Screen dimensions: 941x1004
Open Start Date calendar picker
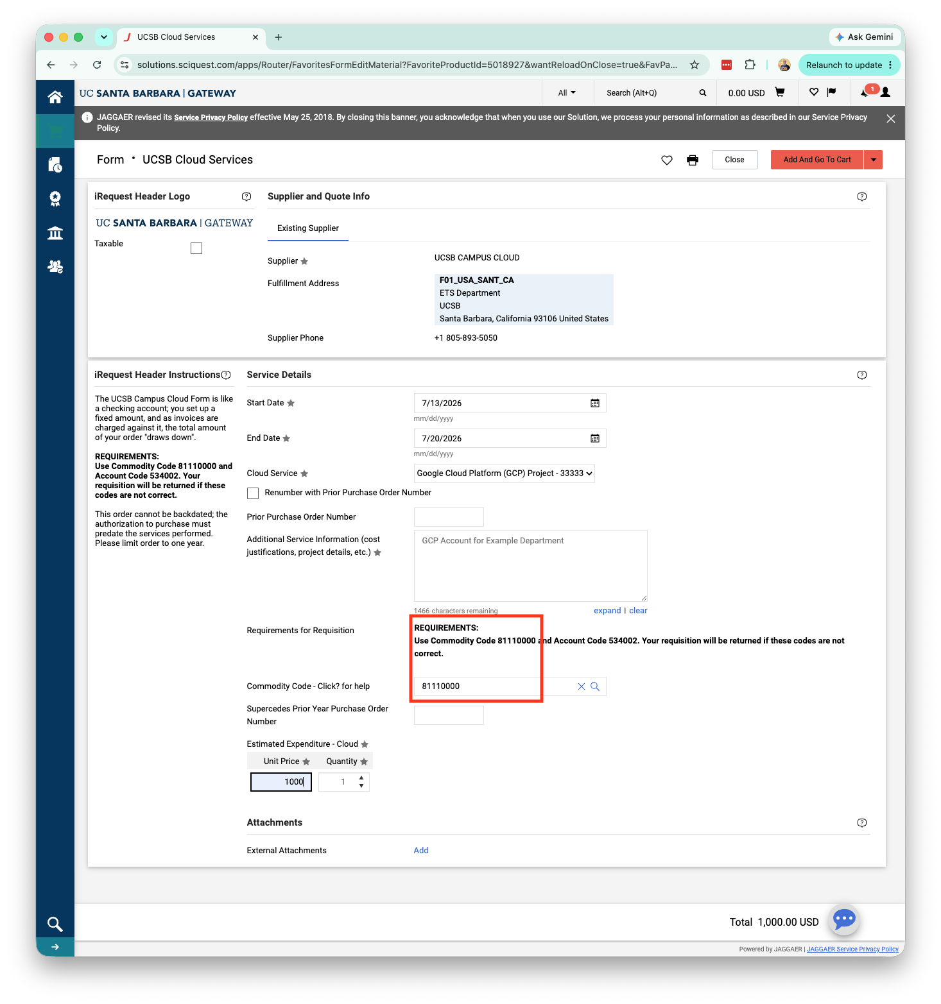pyautogui.click(x=595, y=403)
